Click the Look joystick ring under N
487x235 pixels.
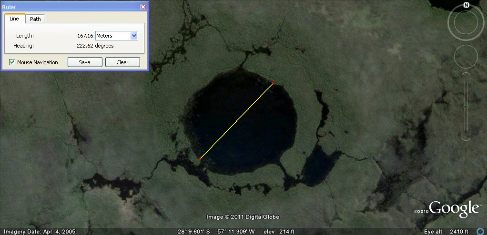pos(466,23)
